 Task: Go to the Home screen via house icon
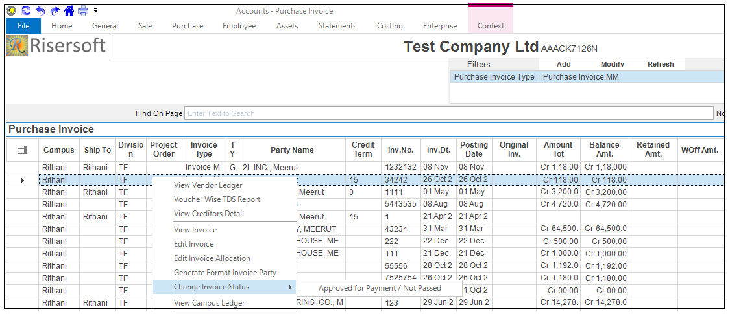pyautogui.click(x=69, y=10)
